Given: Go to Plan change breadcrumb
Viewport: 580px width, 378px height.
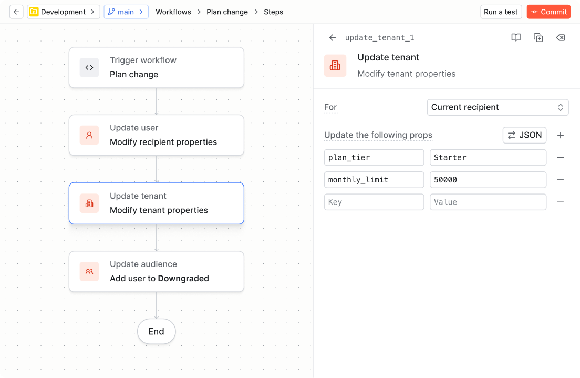Looking at the screenshot, I should coord(227,12).
